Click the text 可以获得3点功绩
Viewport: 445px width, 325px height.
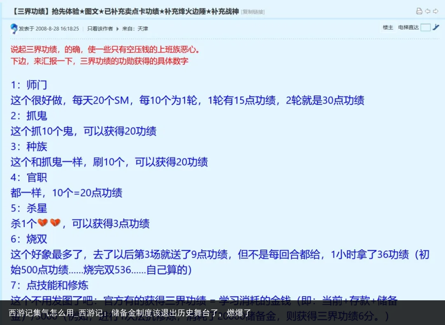[111, 223]
